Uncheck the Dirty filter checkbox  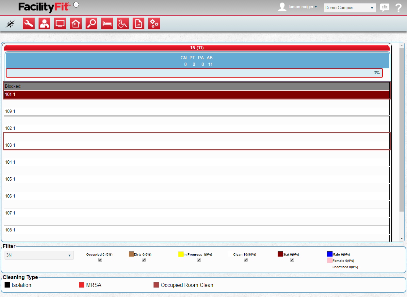[x=144, y=260]
